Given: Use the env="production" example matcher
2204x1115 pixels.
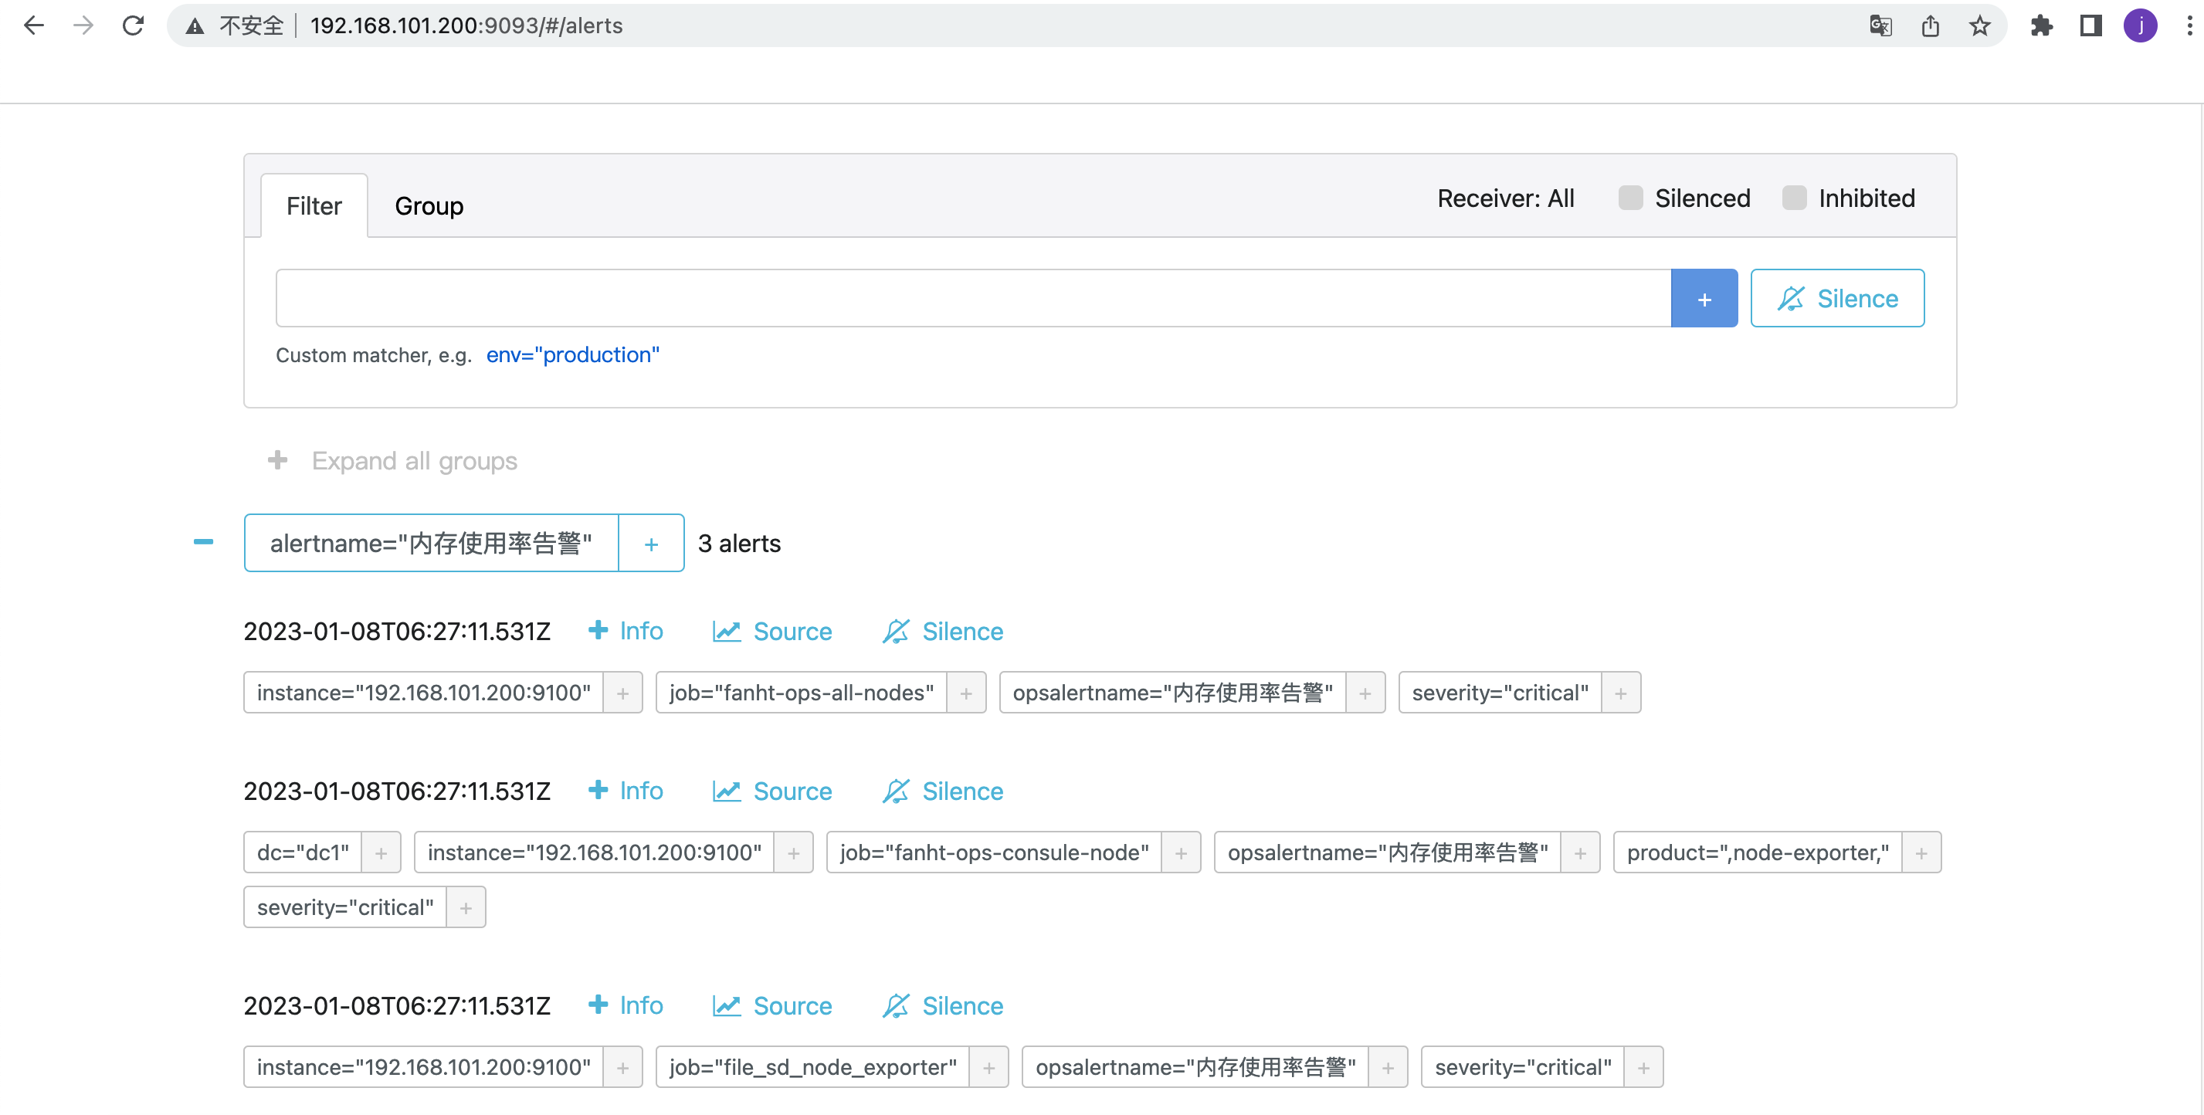Looking at the screenshot, I should [x=572, y=354].
